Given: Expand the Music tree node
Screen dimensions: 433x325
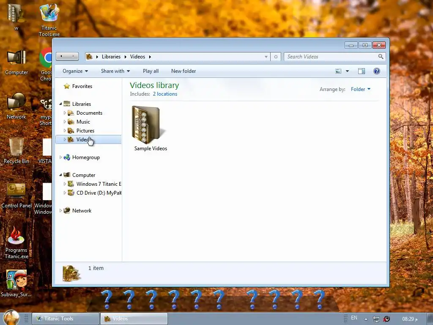Looking at the screenshot, I should click(x=65, y=121).
